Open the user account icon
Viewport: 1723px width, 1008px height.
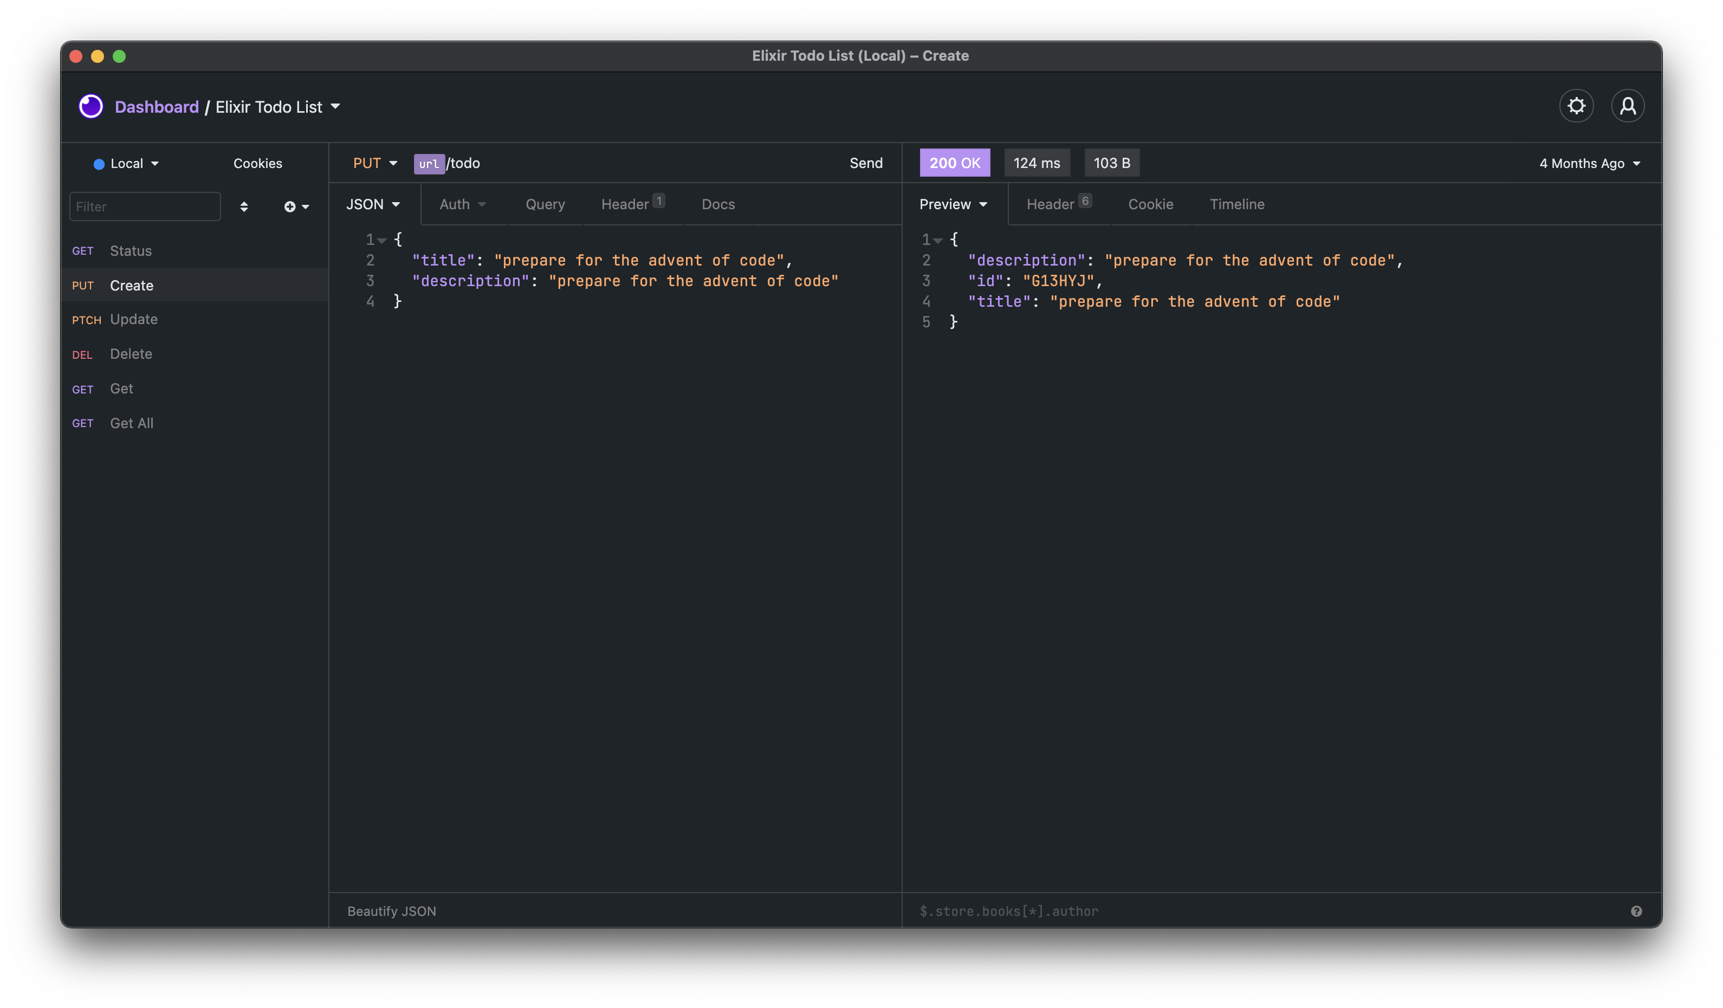pyautogui.click(x=1628, y=106)
